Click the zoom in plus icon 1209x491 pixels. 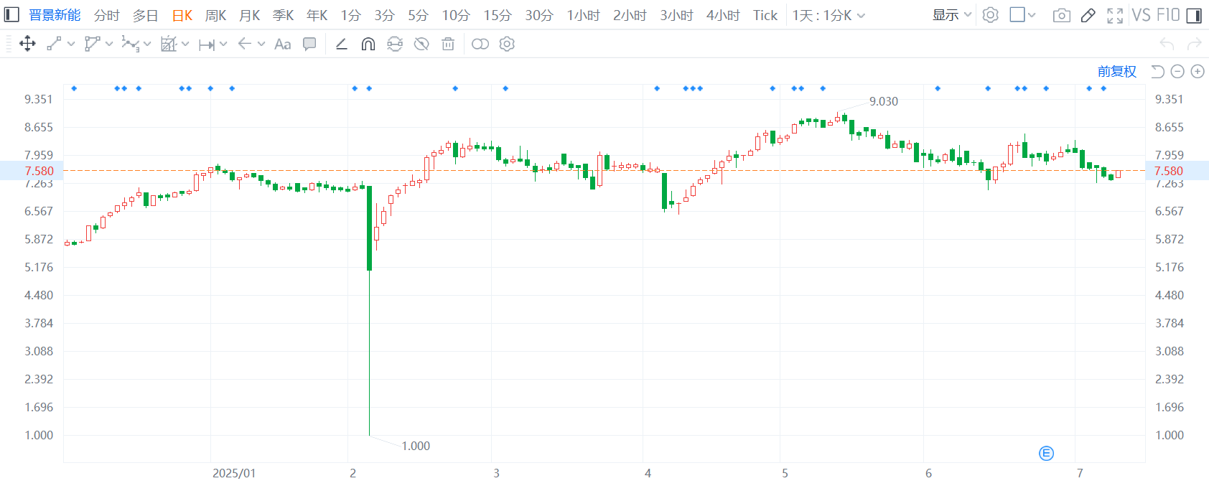pos(1198,71)
